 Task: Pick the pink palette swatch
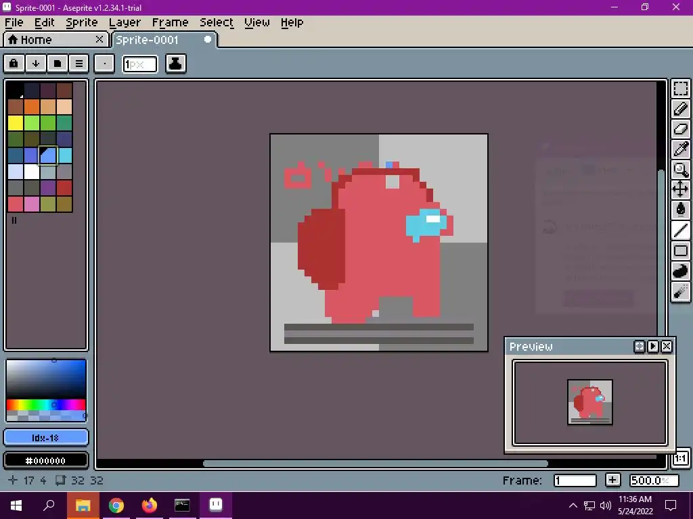(x=32, y=204)
